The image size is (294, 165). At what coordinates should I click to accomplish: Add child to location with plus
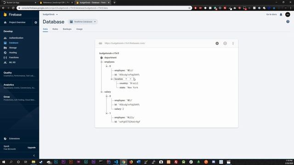point(126,79)
